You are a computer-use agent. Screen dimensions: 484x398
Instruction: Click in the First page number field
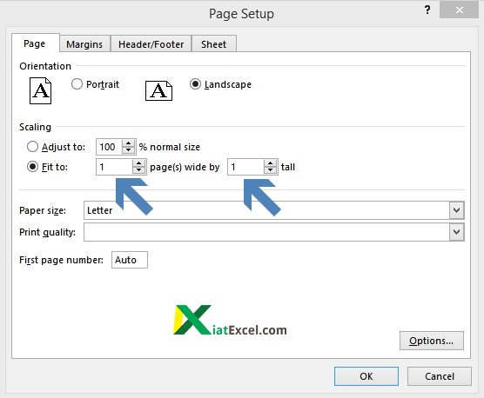pyautogui.click(x=130, y=260)
